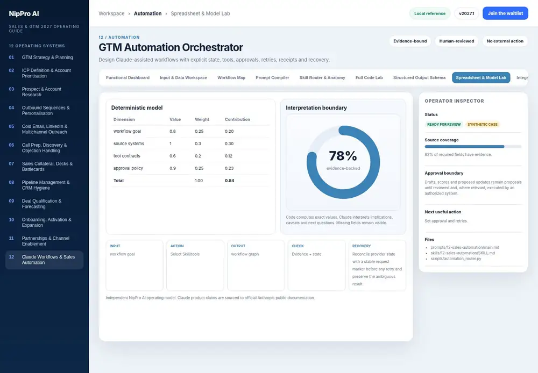538x373 pixels.
Task: Click the Automation breadcrumb
Action: [147, 13]
